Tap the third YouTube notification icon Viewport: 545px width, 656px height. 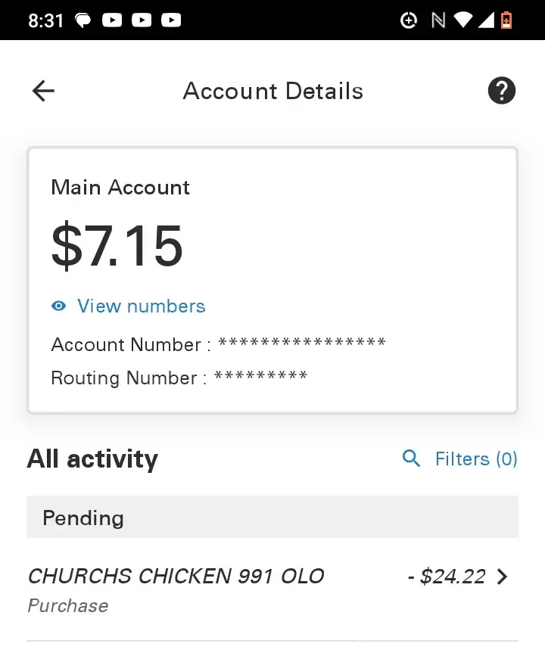pos(171,20)
